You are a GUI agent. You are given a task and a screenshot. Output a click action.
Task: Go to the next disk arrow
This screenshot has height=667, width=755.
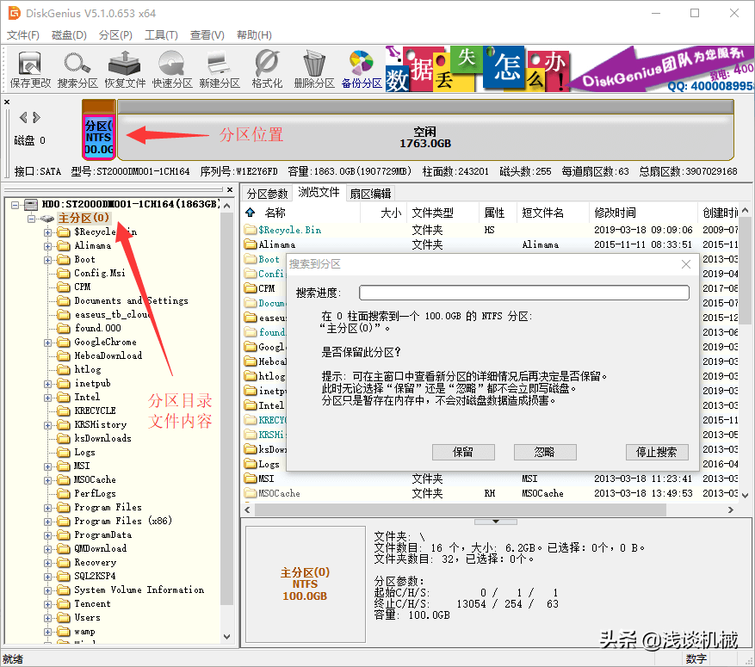pyautogui.click(x=36, y=117)
